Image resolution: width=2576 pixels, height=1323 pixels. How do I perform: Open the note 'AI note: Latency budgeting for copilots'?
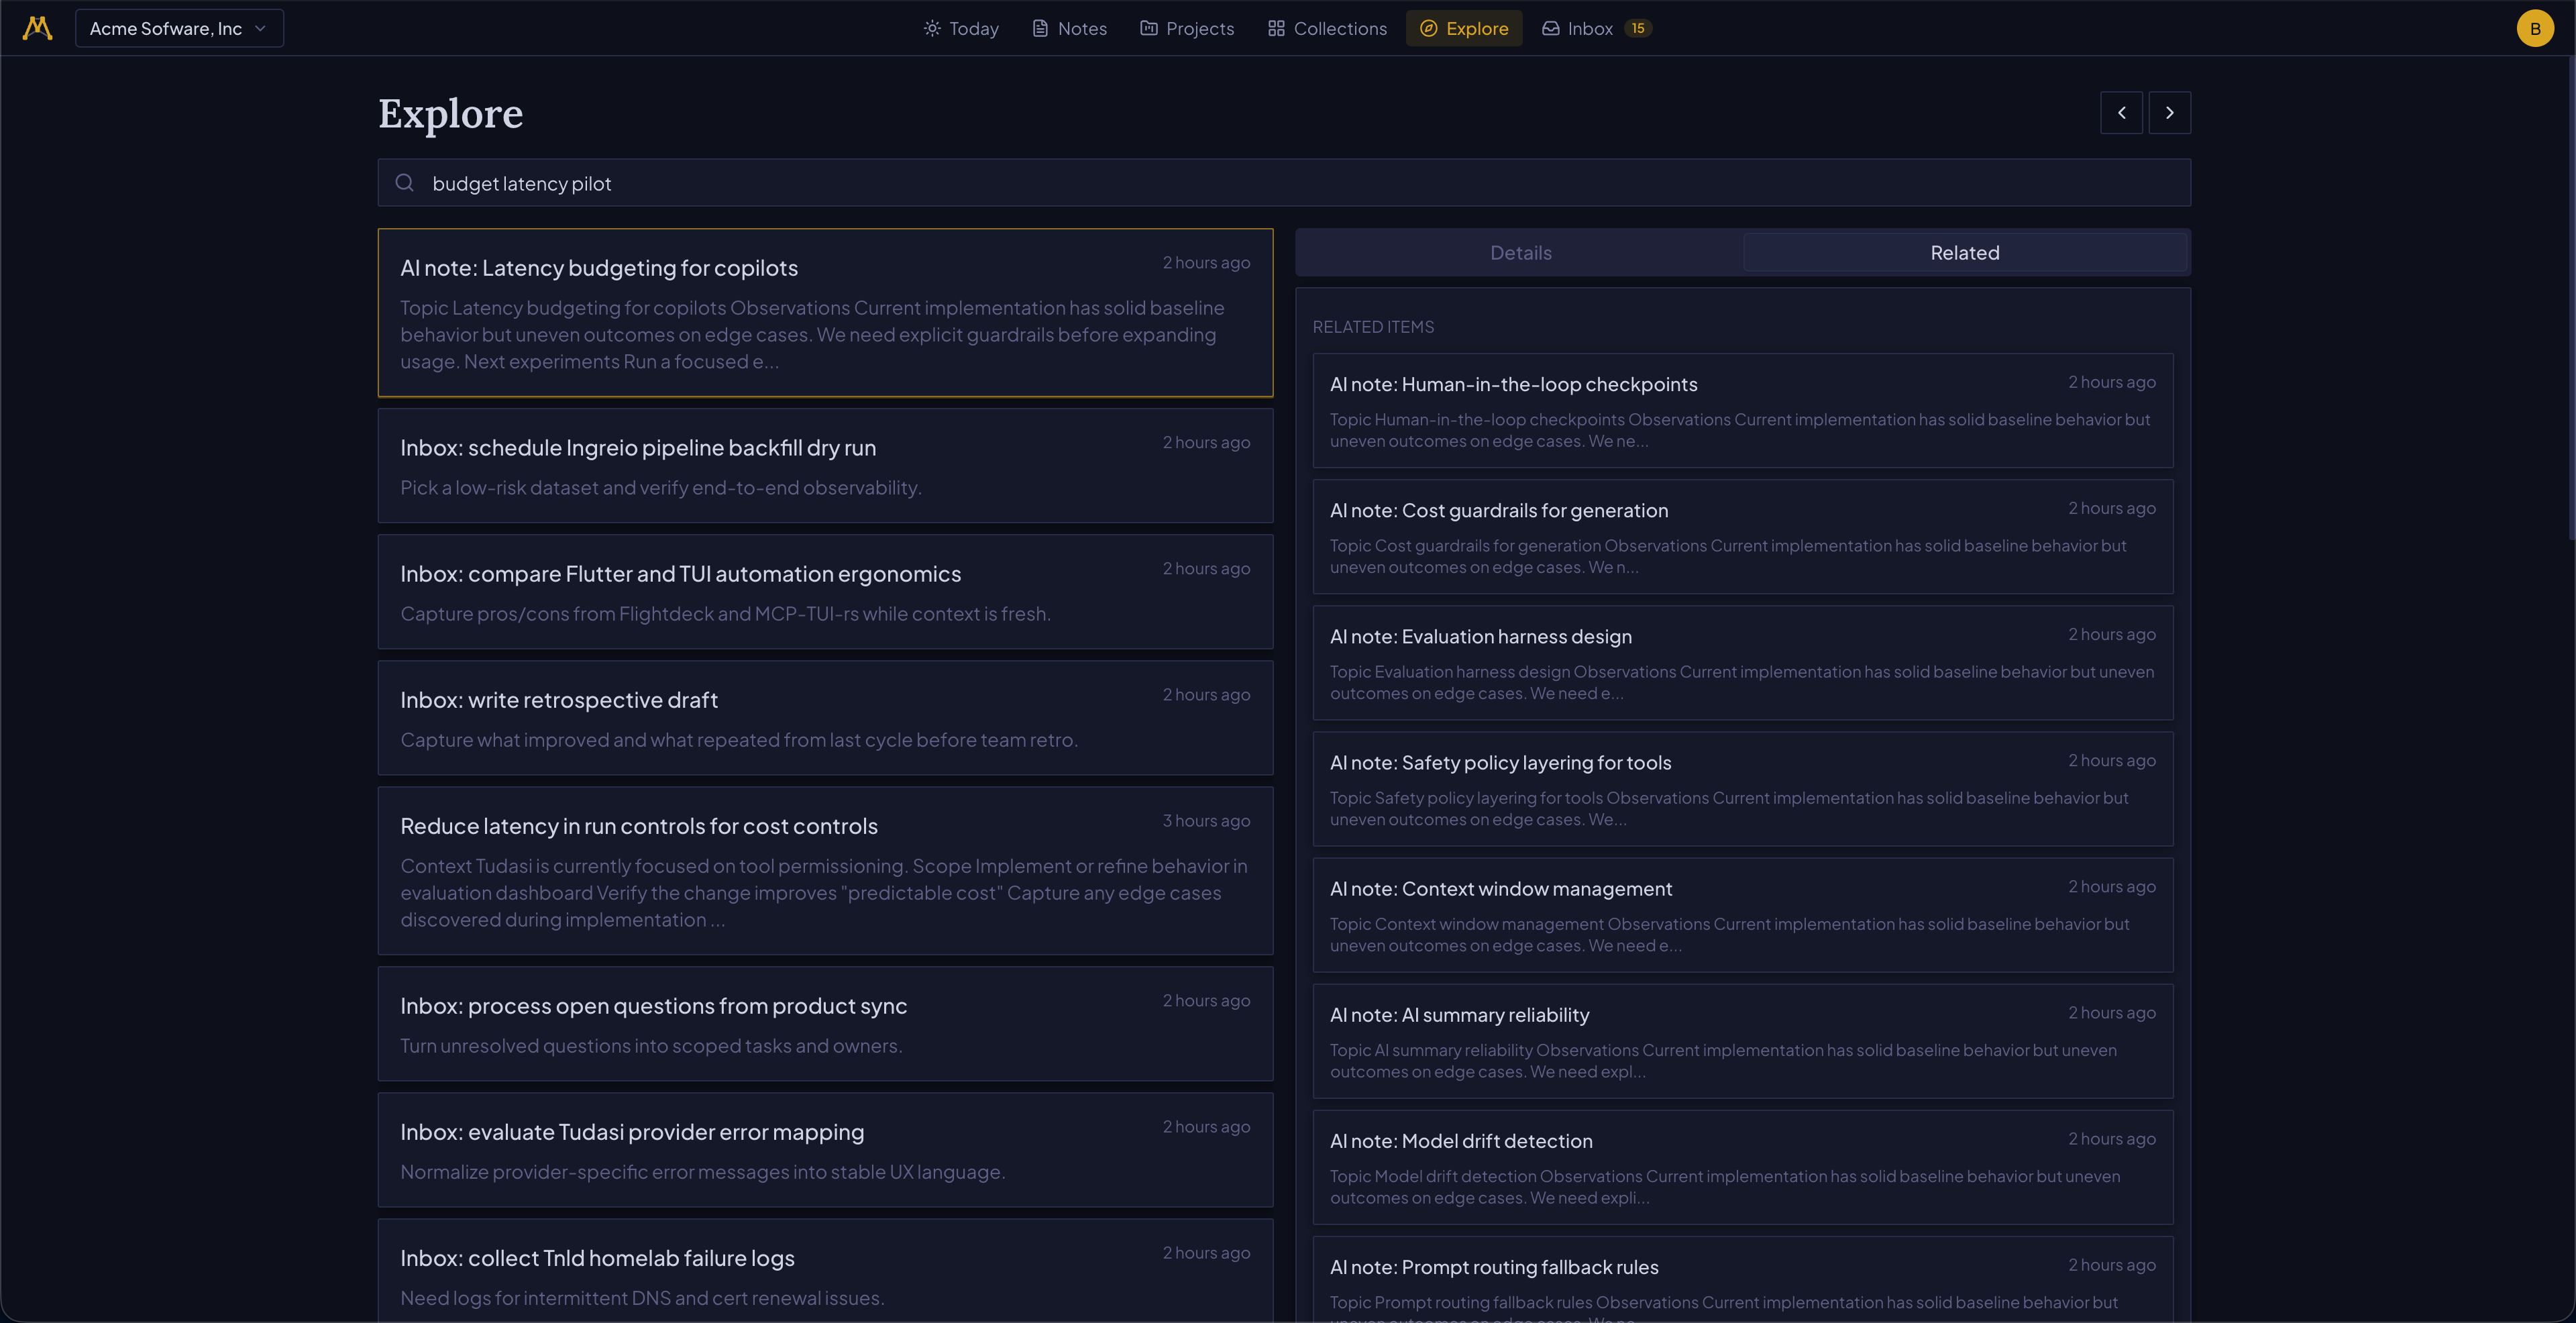825,312
